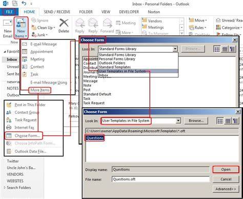Click the Advanced>> button

(226, 189)
